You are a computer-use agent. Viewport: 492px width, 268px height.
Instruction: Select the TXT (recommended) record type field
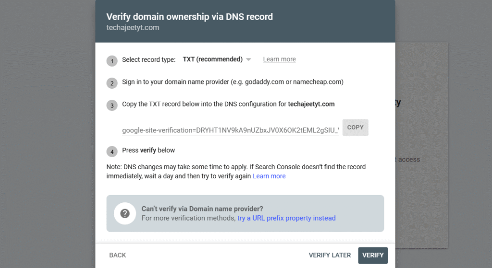(212, 59)
